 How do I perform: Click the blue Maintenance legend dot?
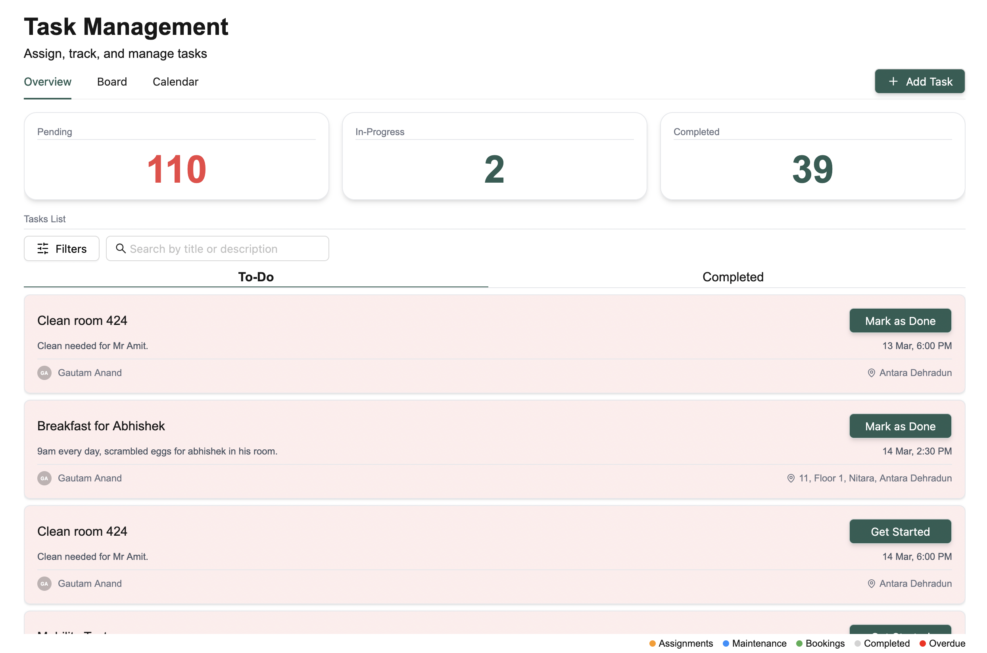point(726,643)
